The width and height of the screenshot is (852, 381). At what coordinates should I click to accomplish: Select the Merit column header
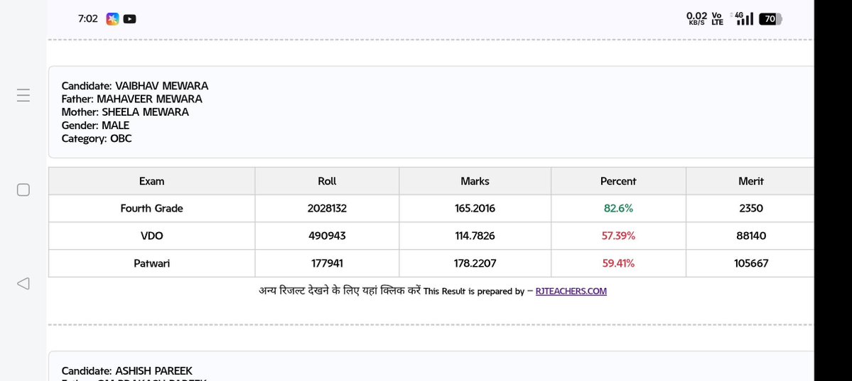751,181
